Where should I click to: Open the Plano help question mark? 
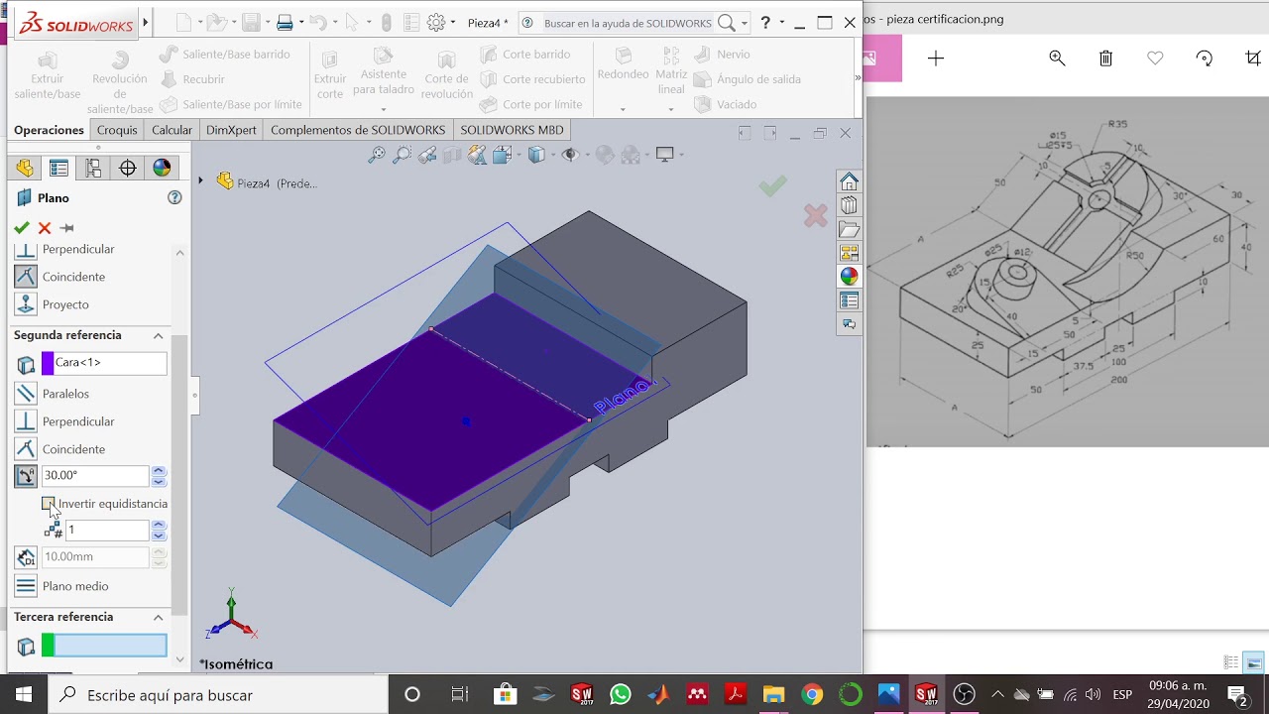(x=174, y=197)
